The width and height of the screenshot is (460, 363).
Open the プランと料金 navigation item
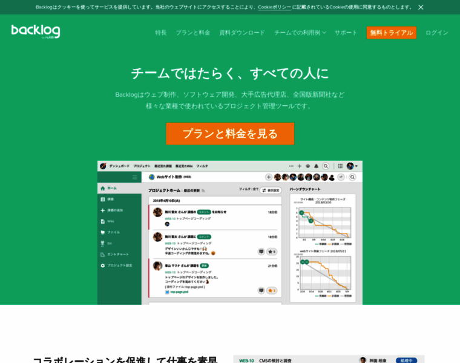point(192,33)
